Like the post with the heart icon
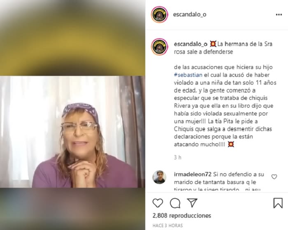Screen dimensions: 288x230 (x=158, y=203)
